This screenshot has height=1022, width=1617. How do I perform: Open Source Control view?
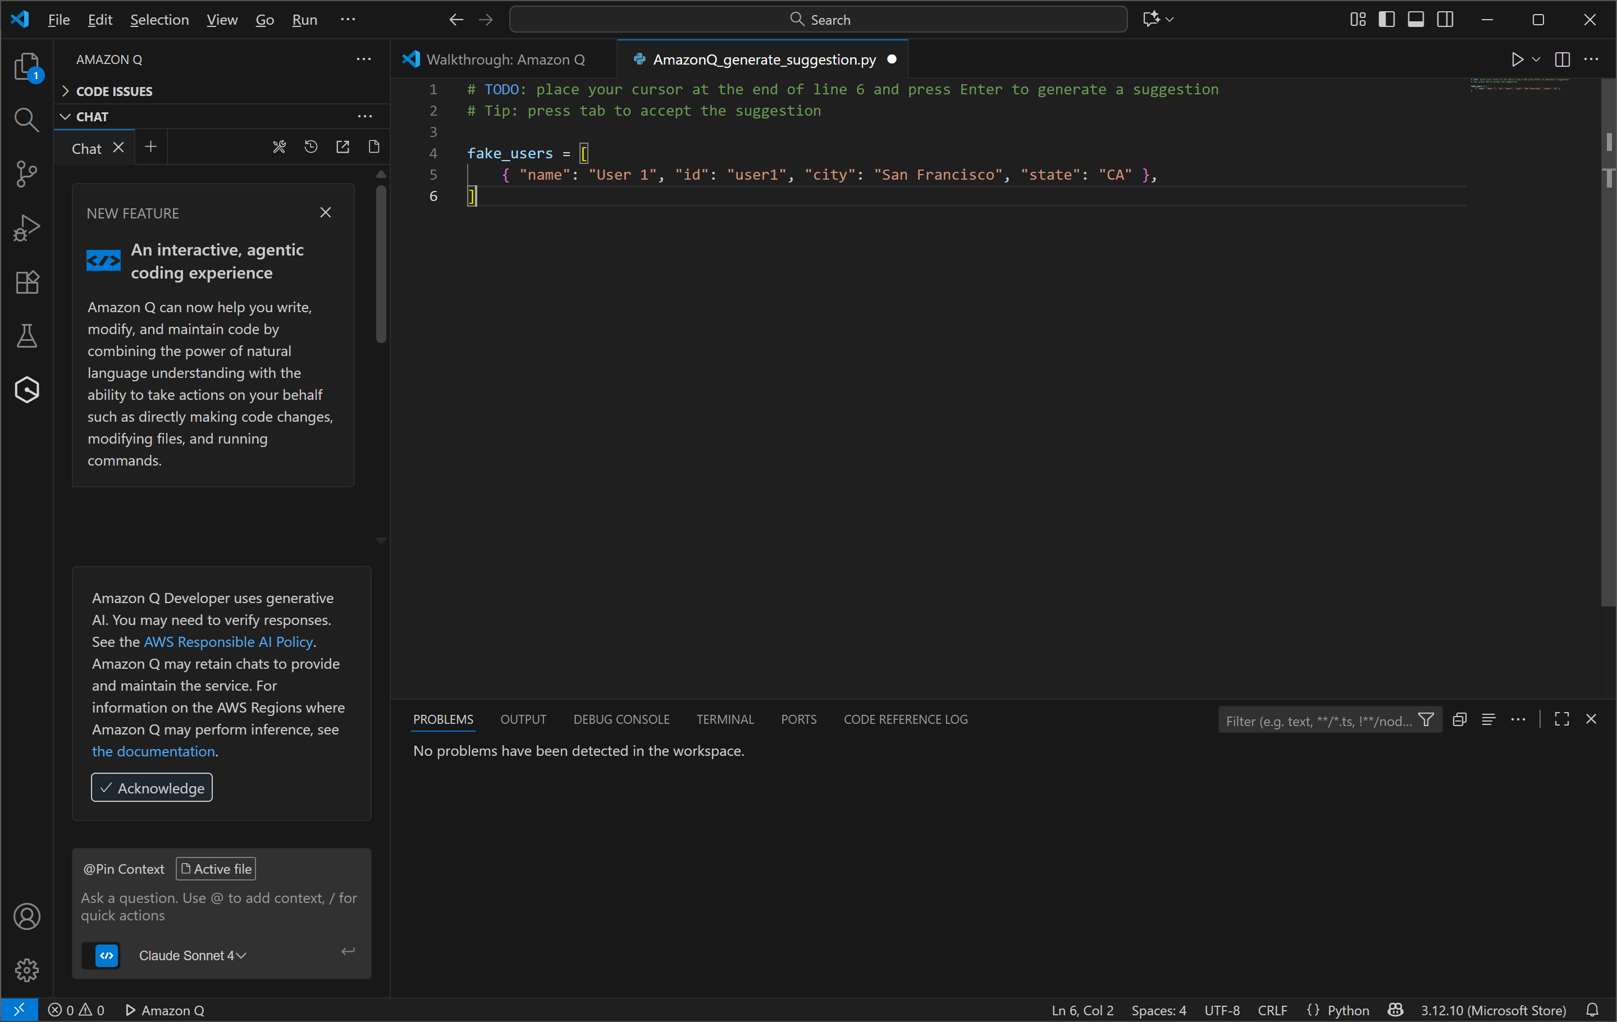pos(27,174)
